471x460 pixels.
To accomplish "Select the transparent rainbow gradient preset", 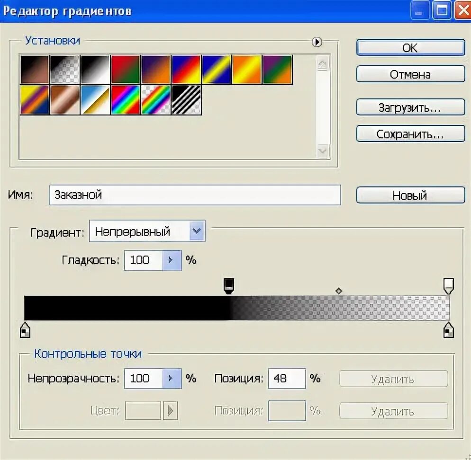I will coord(156,100).
